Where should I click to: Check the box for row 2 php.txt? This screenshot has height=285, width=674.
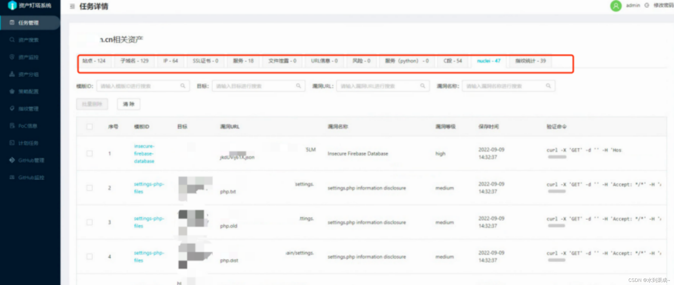point(90,188)
